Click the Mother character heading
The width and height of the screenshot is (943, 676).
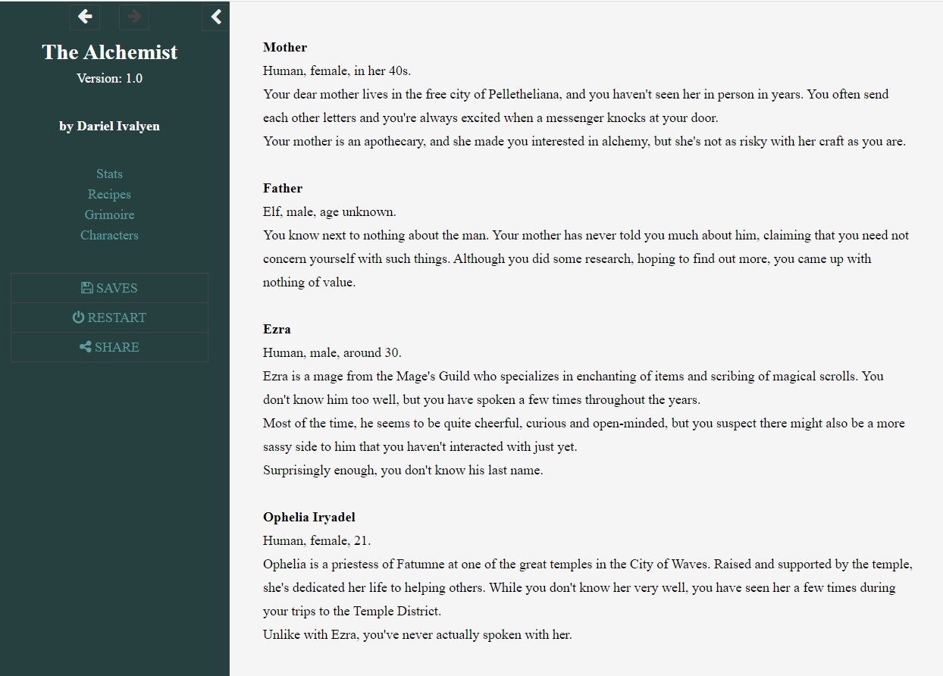tap(285, 48)
